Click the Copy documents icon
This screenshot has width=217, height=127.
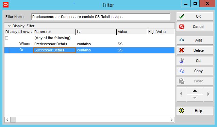pyautogui.click(x=181, y=71)
